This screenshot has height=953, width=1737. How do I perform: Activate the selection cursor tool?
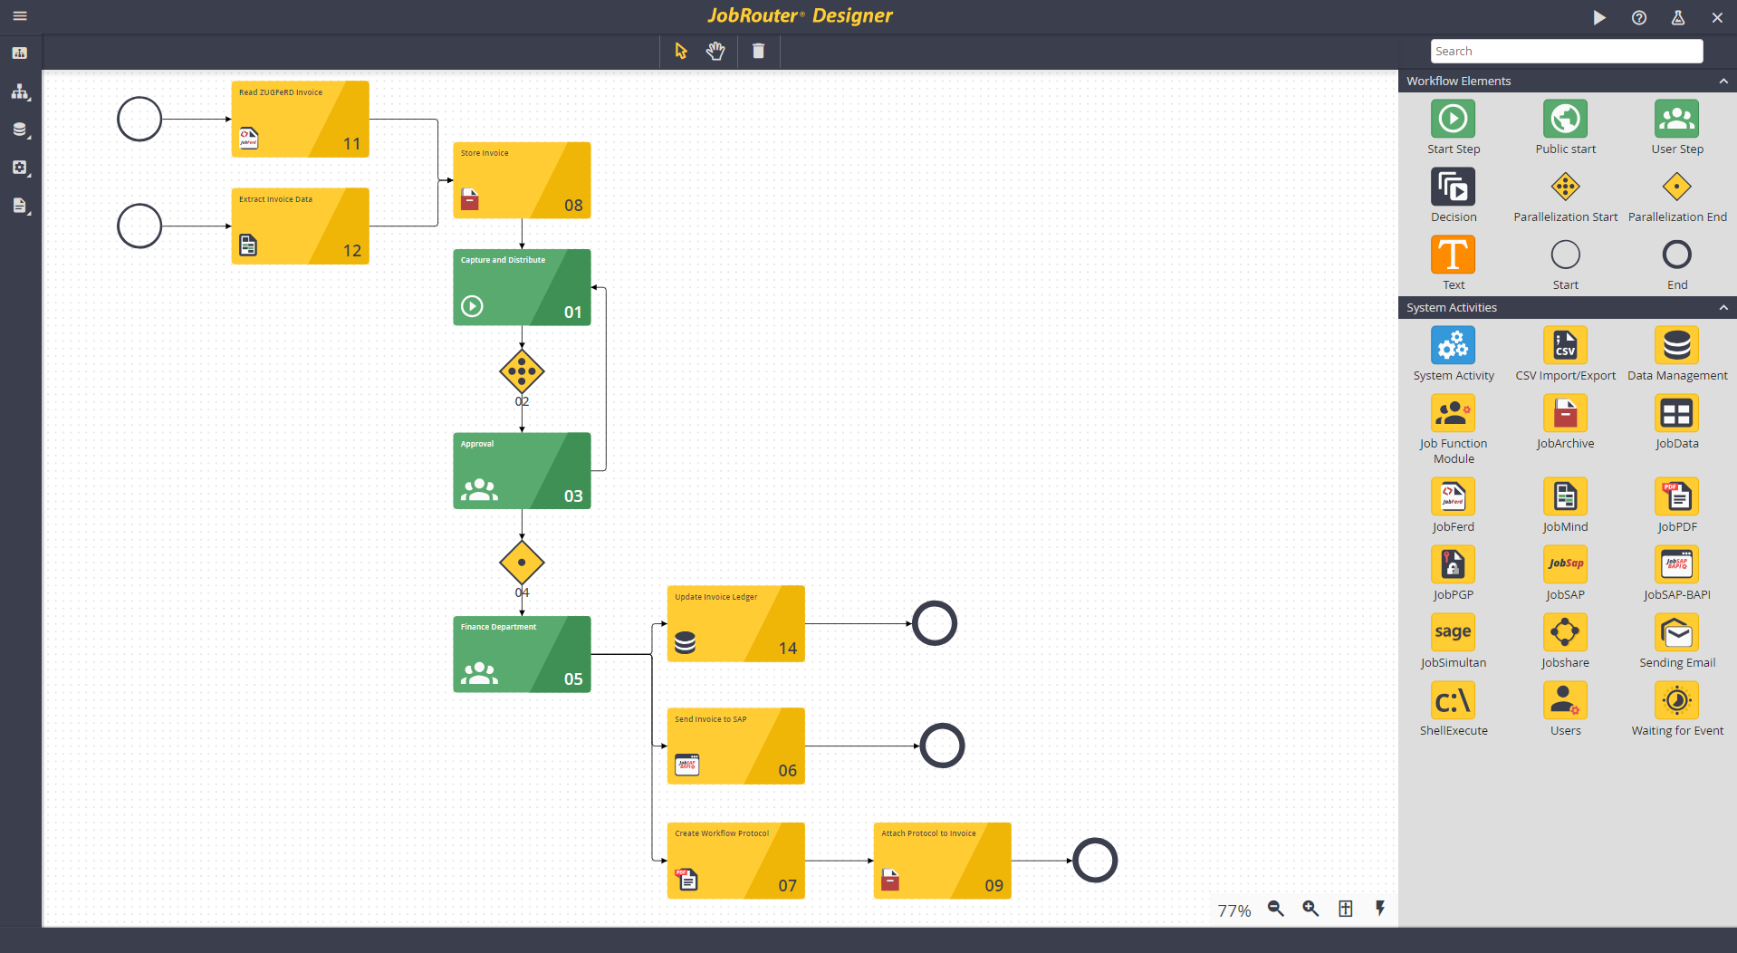[x=680, y=52]
